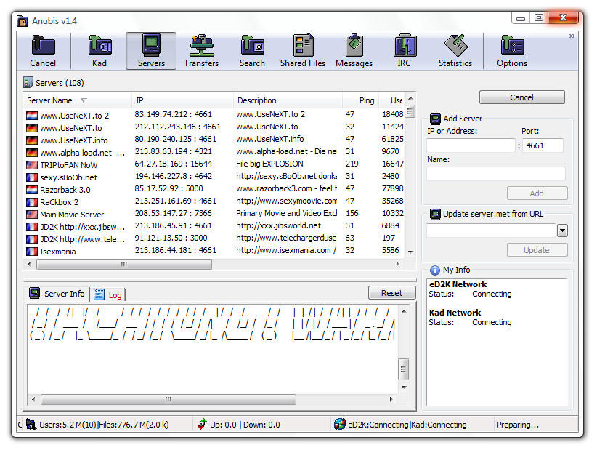Click the flag icon of Razorback 3.0

(32, 190)
